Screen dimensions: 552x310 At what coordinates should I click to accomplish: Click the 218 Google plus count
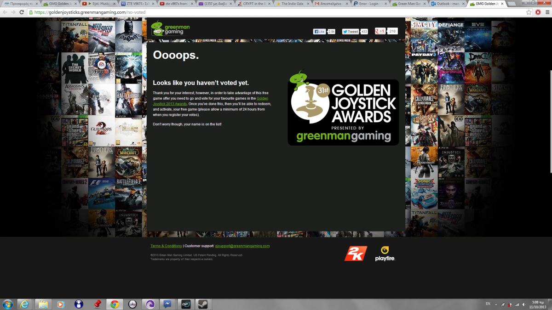tap(392, 31)
